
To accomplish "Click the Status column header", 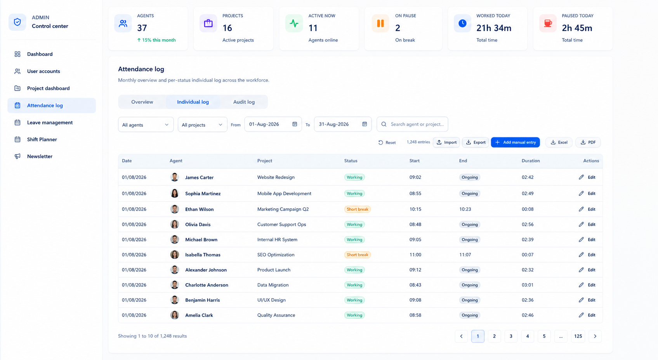I will [x=351, y=161].
